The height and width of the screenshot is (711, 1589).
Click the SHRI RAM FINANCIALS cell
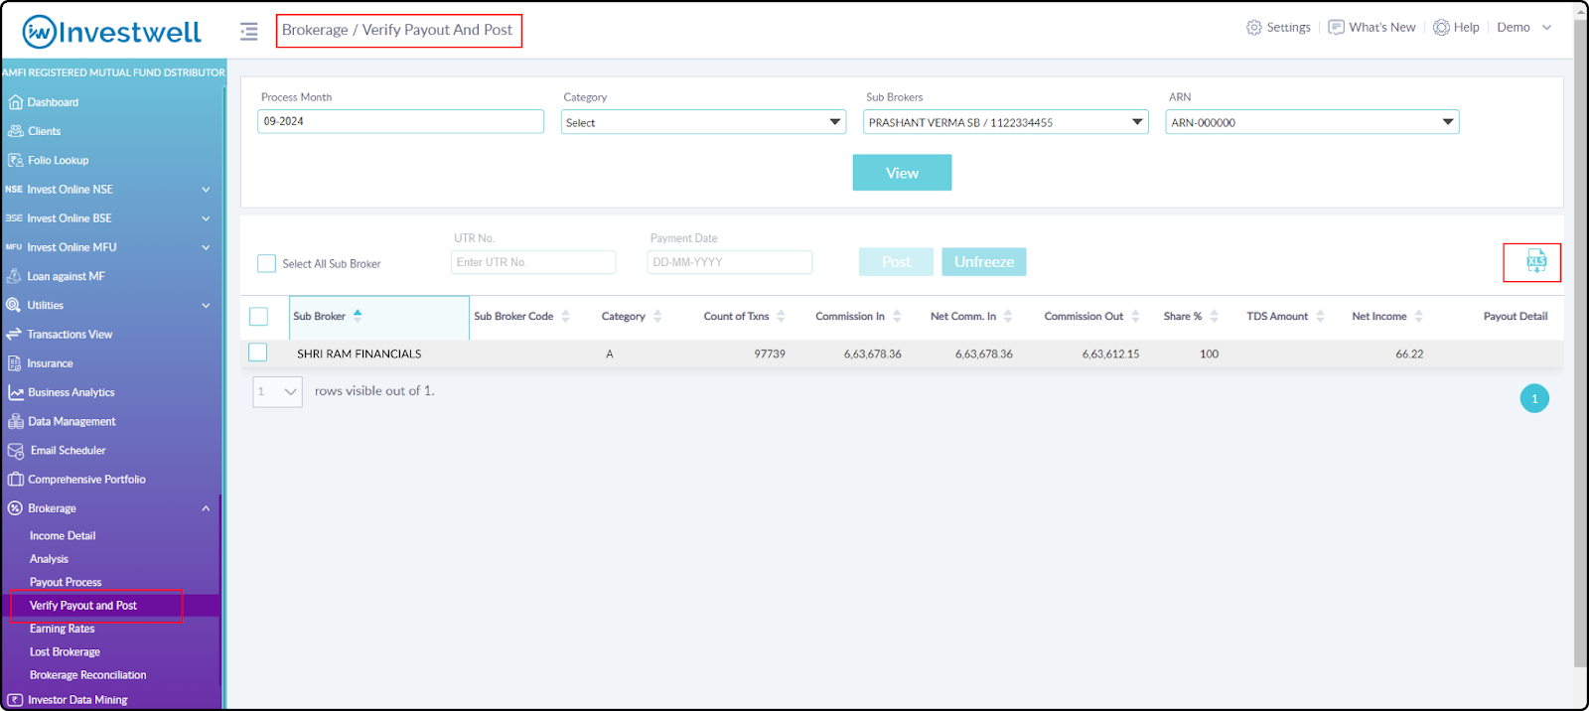click(360, 354)
